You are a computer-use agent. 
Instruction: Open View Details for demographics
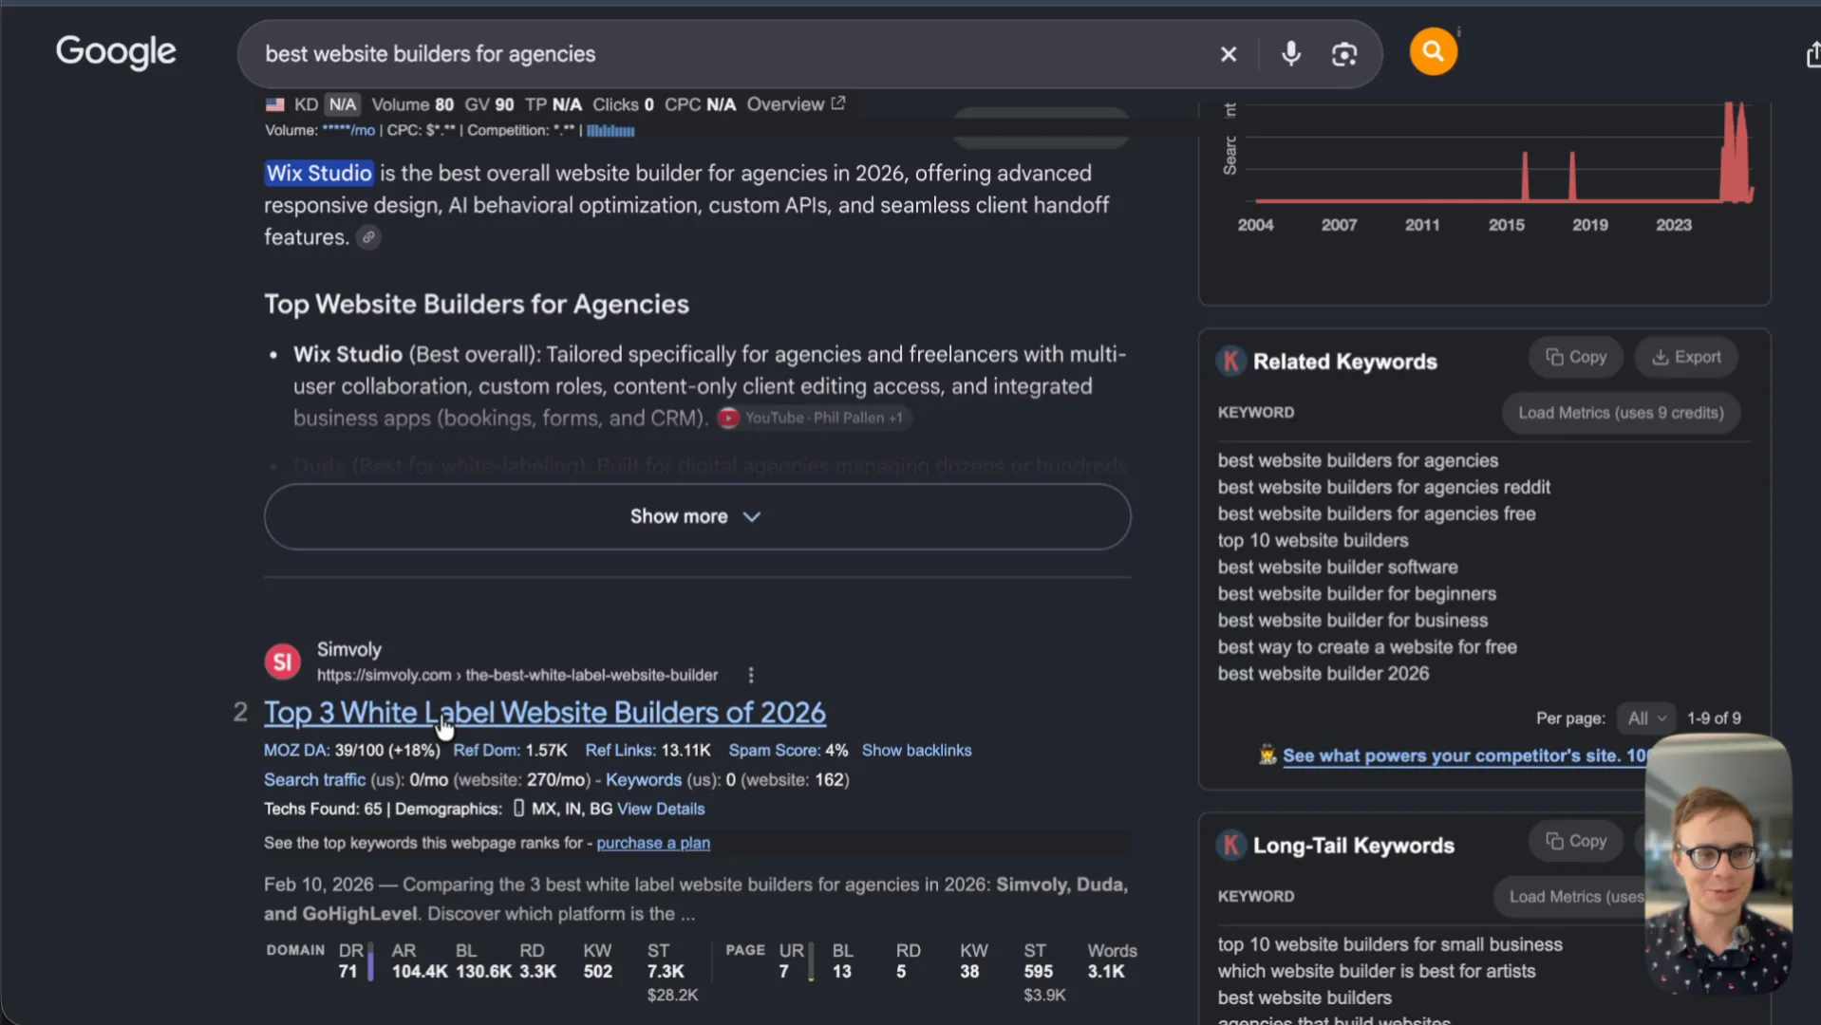point(661,809)
